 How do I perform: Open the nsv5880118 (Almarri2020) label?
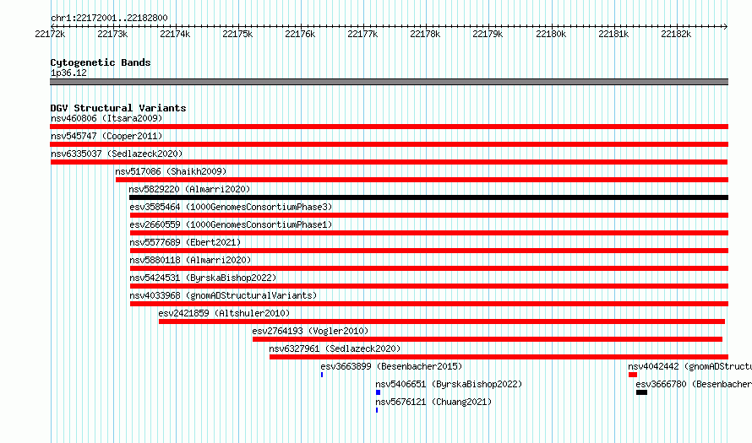coord(190,260)
